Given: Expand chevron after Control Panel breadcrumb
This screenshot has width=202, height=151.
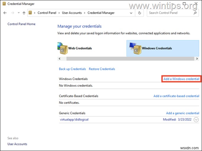Looking at the screenshot, I should pos(59,13).
